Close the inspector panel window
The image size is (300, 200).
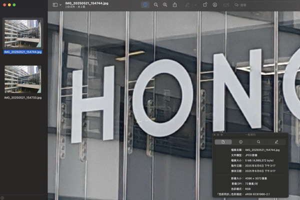[x=214, y=134]
